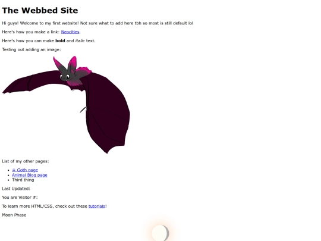321x241 pixels.
Task: Click the 'Hi guys! Welcome' paragraph
Action: 97,23
